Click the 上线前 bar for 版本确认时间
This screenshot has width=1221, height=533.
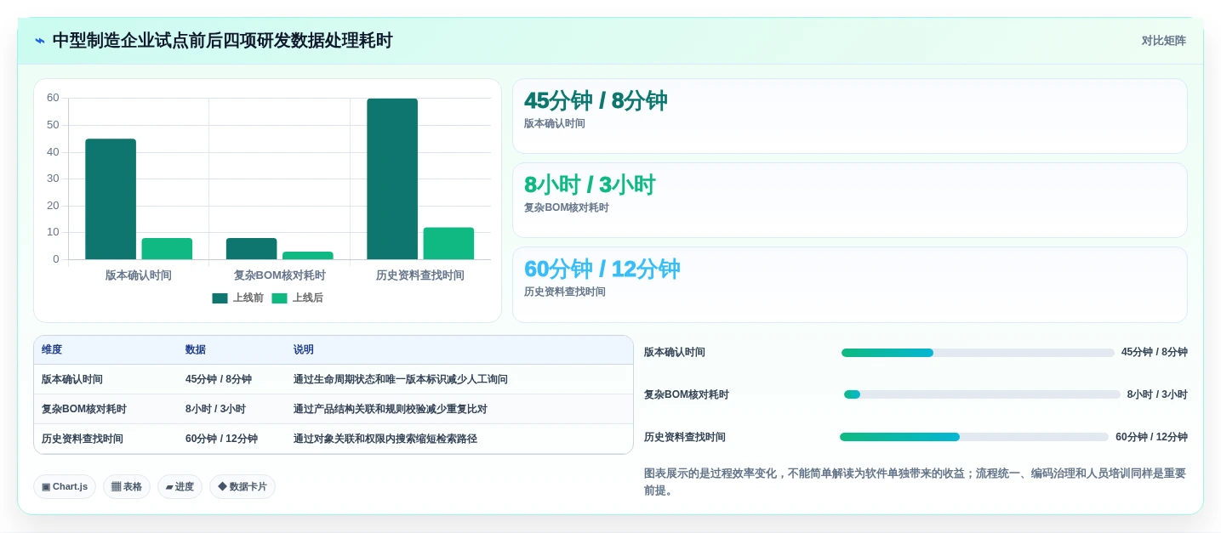point(111,199)
